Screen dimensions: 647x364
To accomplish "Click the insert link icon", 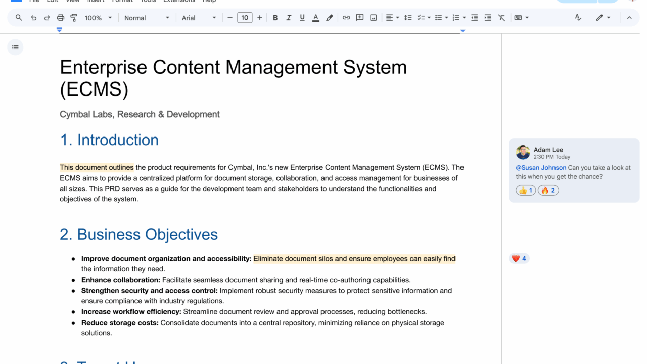I will 346,18.
